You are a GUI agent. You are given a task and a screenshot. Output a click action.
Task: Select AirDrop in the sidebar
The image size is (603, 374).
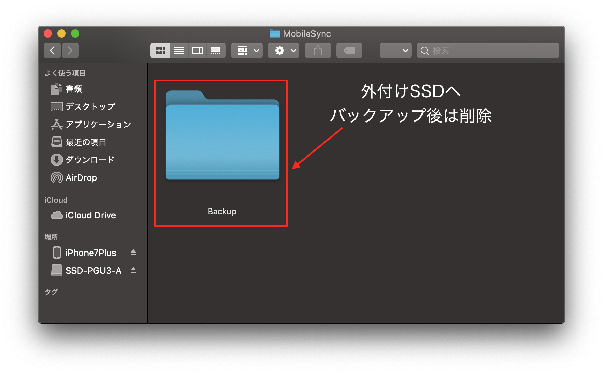tap(81, 178)
